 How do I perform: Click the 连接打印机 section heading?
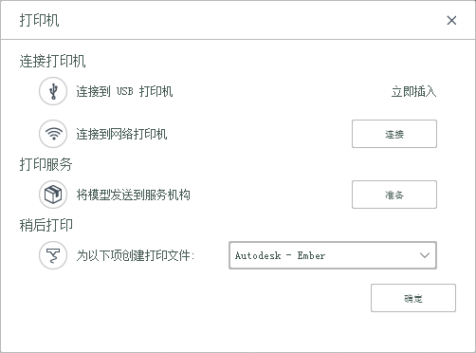click(52, 61)
